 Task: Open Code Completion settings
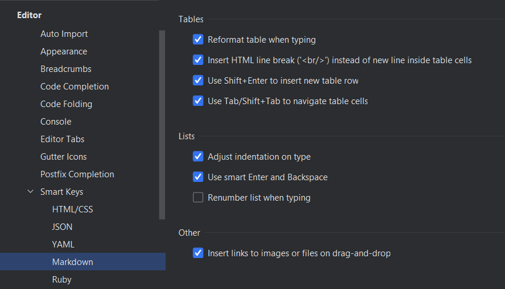pos(74,87)
